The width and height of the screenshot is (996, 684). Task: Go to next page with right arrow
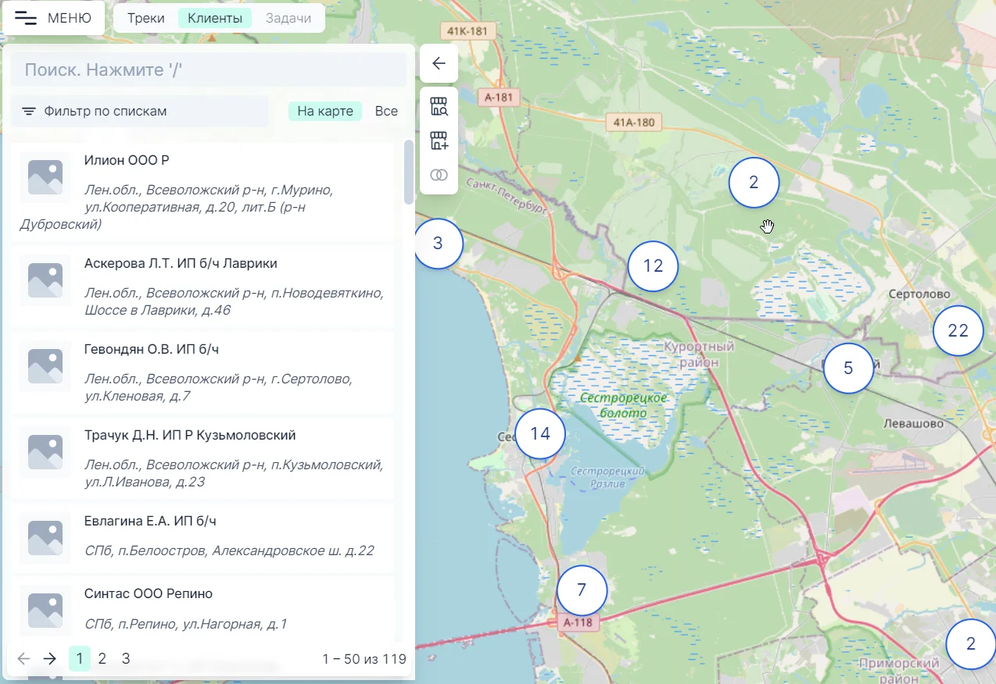click(x=50, y=659)
